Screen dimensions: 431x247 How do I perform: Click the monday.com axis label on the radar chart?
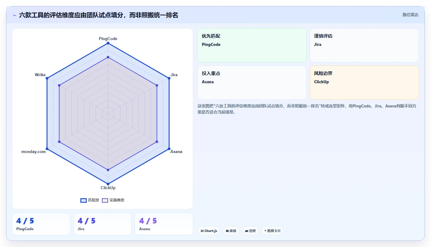pyautogui.click(x=33, y=152)
